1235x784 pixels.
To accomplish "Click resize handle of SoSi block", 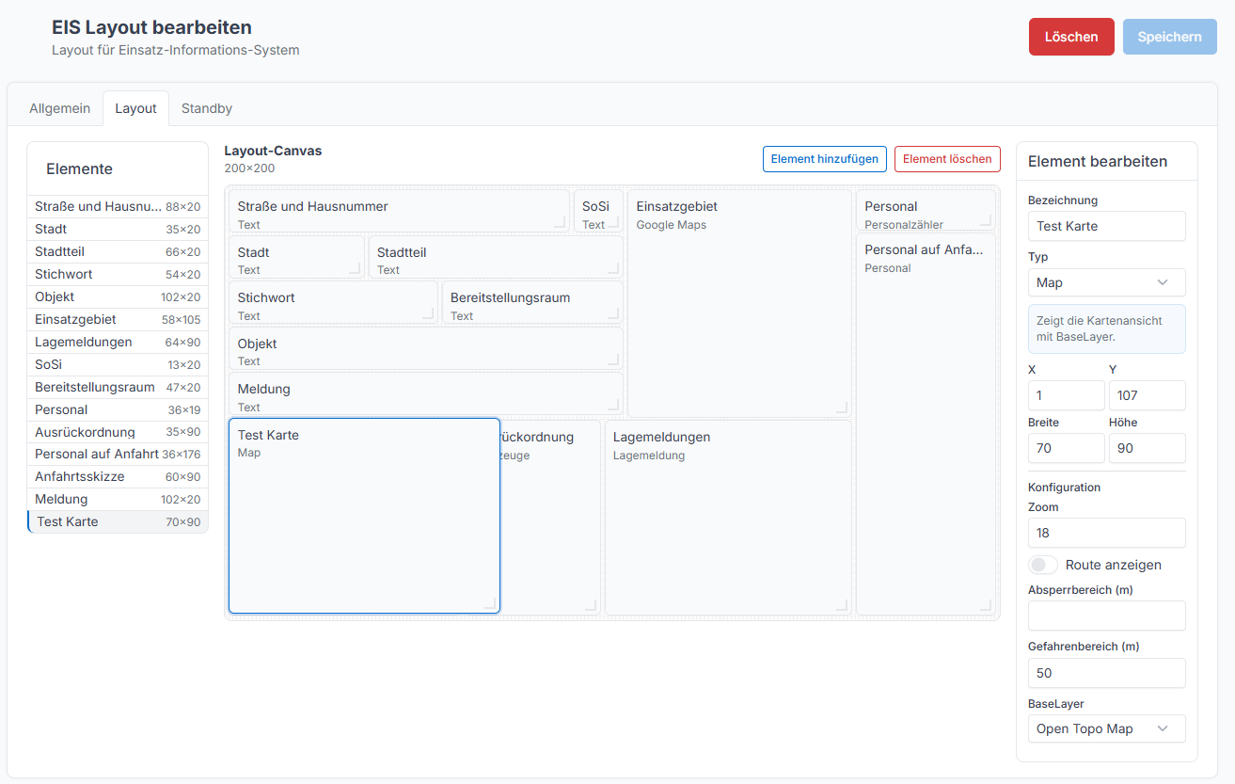I will tap(614, 222).
